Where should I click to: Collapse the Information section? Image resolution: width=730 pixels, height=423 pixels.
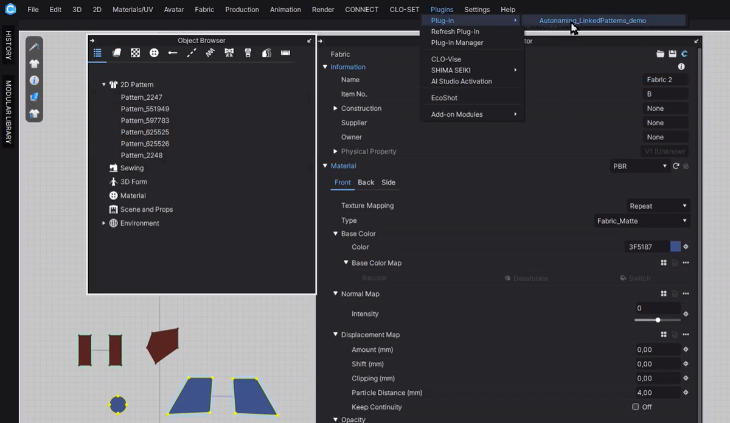325,67
